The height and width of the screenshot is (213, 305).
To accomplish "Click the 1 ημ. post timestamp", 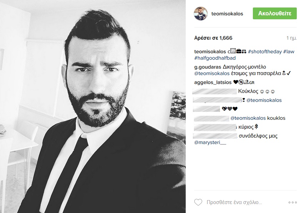I will [x=291, y=38].
